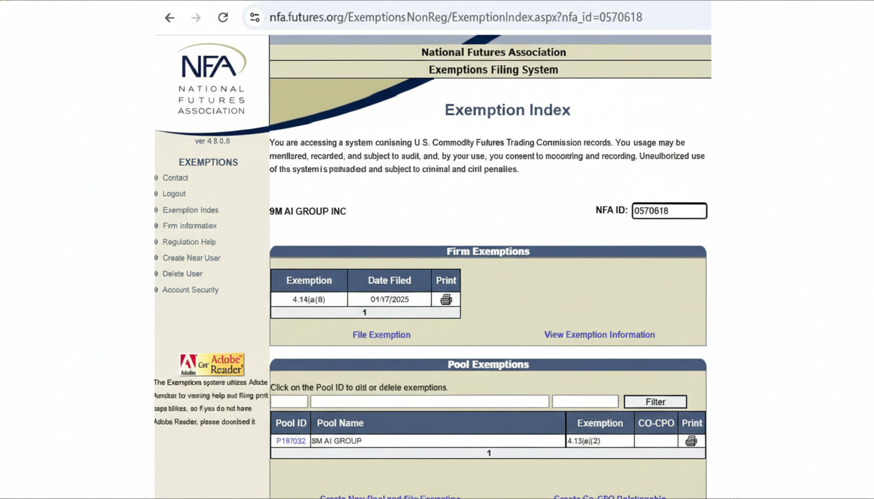
Task: Click the browser address bar URL
Action: (x=455, y=18)
